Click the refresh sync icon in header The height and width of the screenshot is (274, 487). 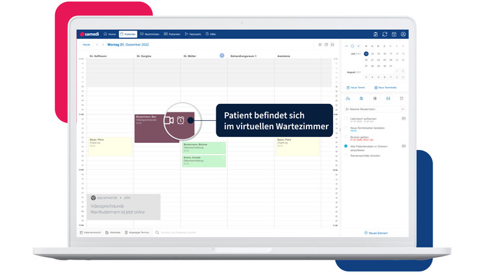tap(384, 34)
